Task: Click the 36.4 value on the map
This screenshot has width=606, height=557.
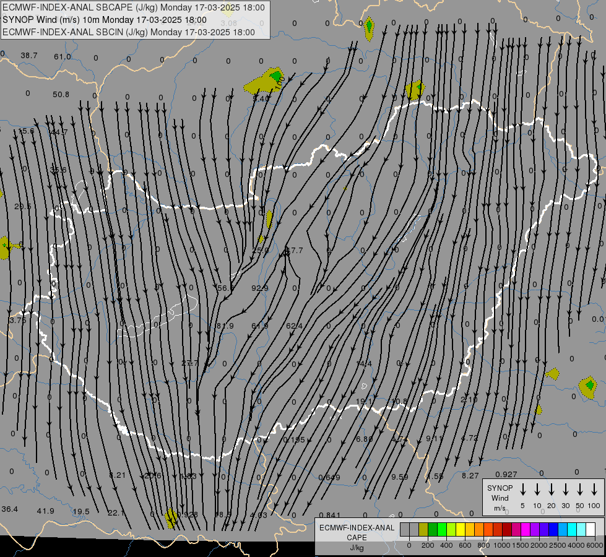Action: point(10,509)
